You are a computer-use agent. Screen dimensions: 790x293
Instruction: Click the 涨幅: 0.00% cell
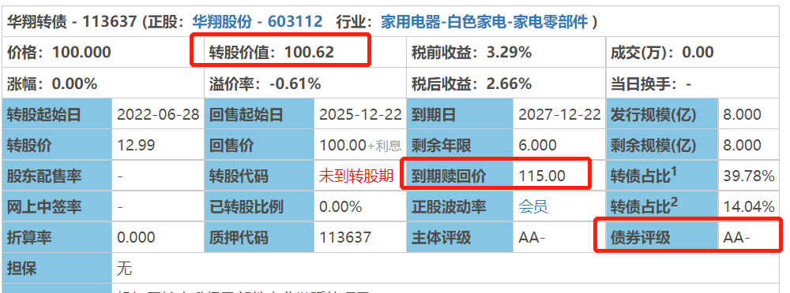click(x=103, y=83)
